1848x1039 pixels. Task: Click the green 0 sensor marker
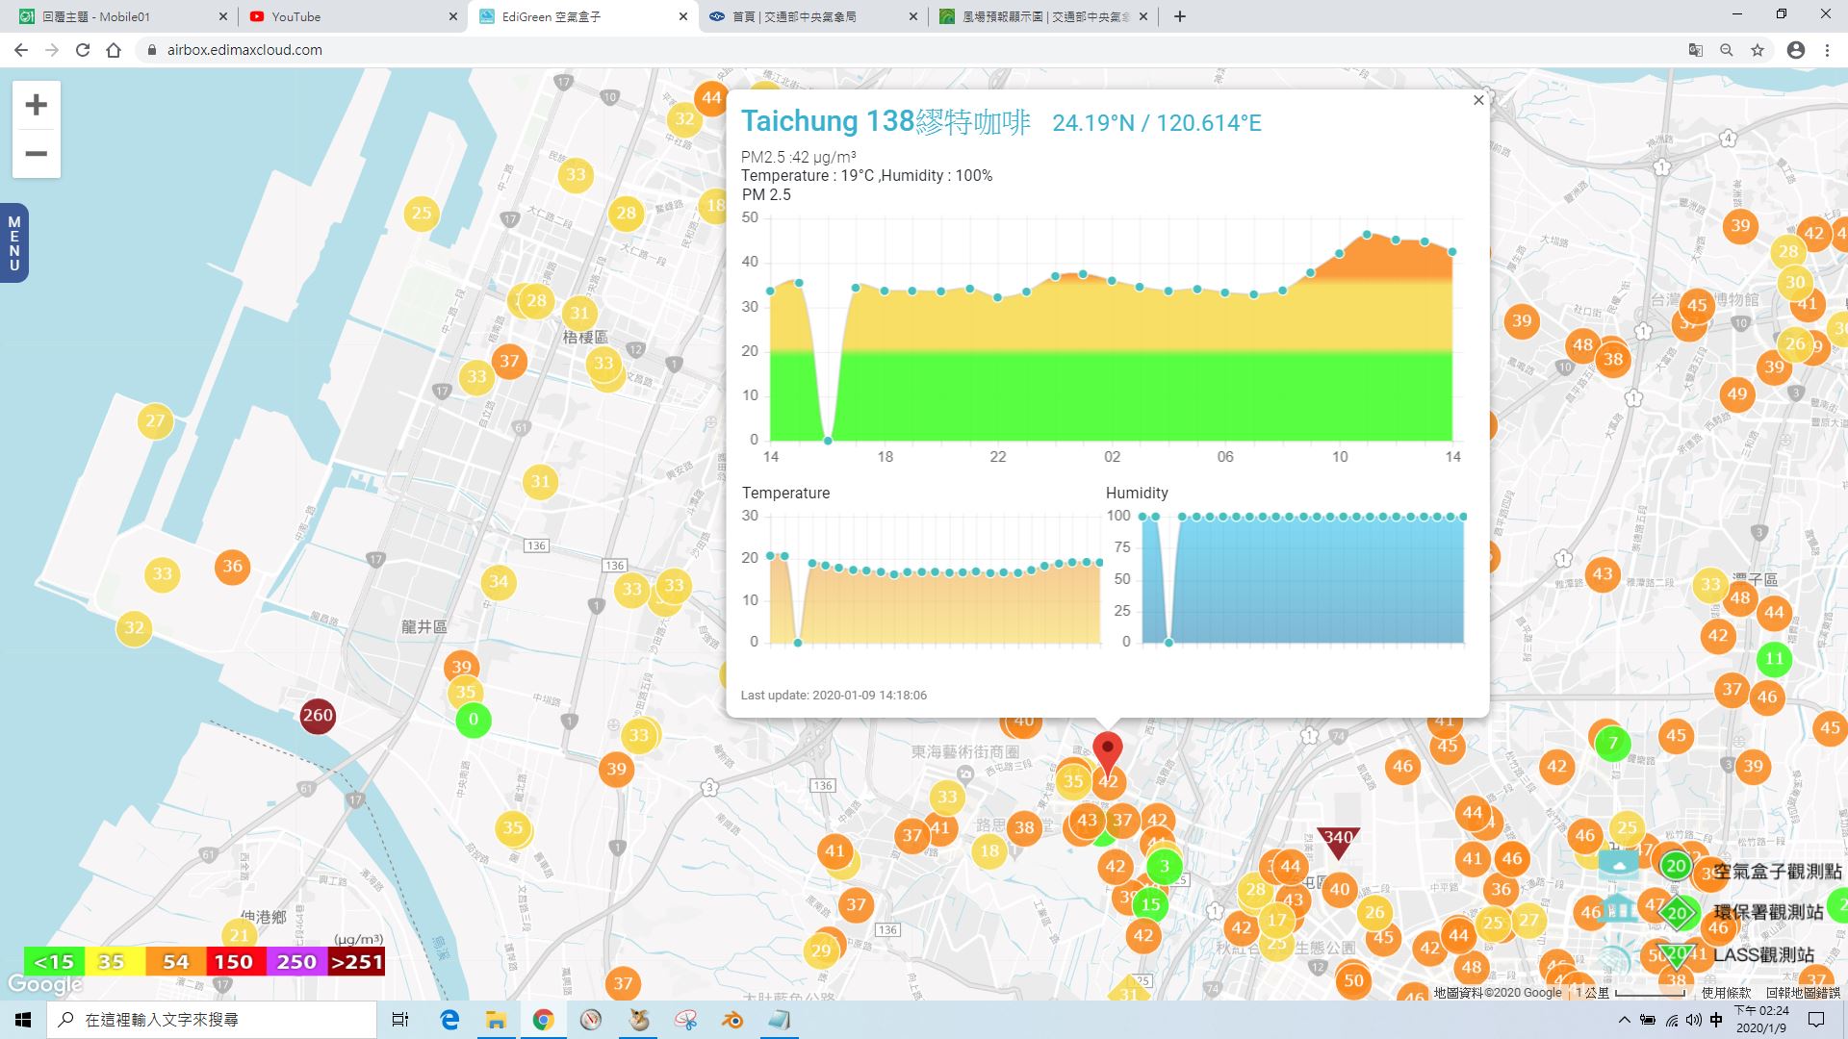coord(473,720)
